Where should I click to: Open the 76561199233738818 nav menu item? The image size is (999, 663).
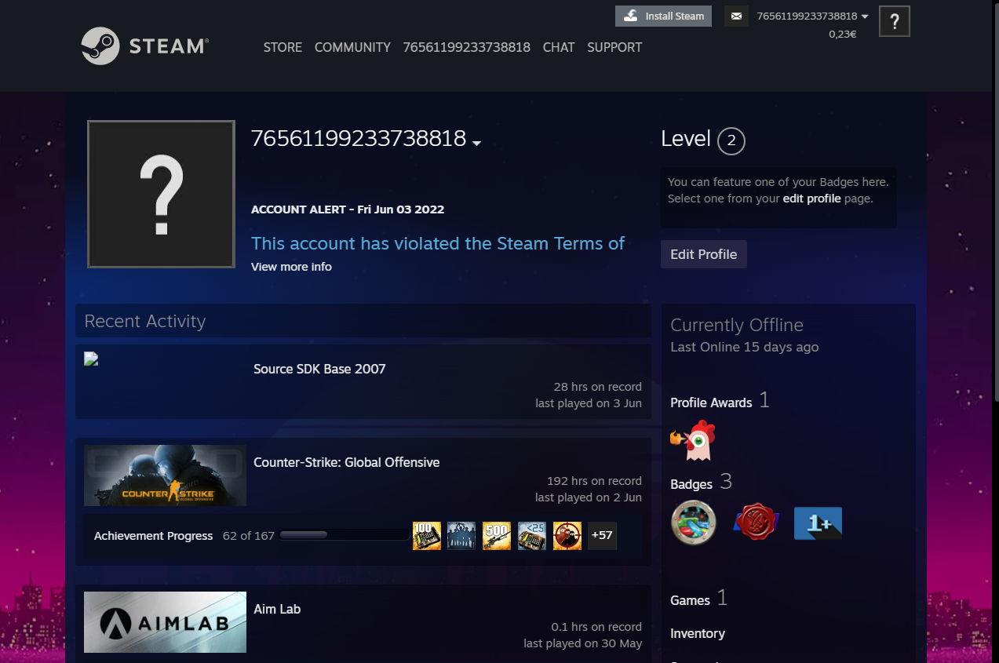click(x=467, y=47)
